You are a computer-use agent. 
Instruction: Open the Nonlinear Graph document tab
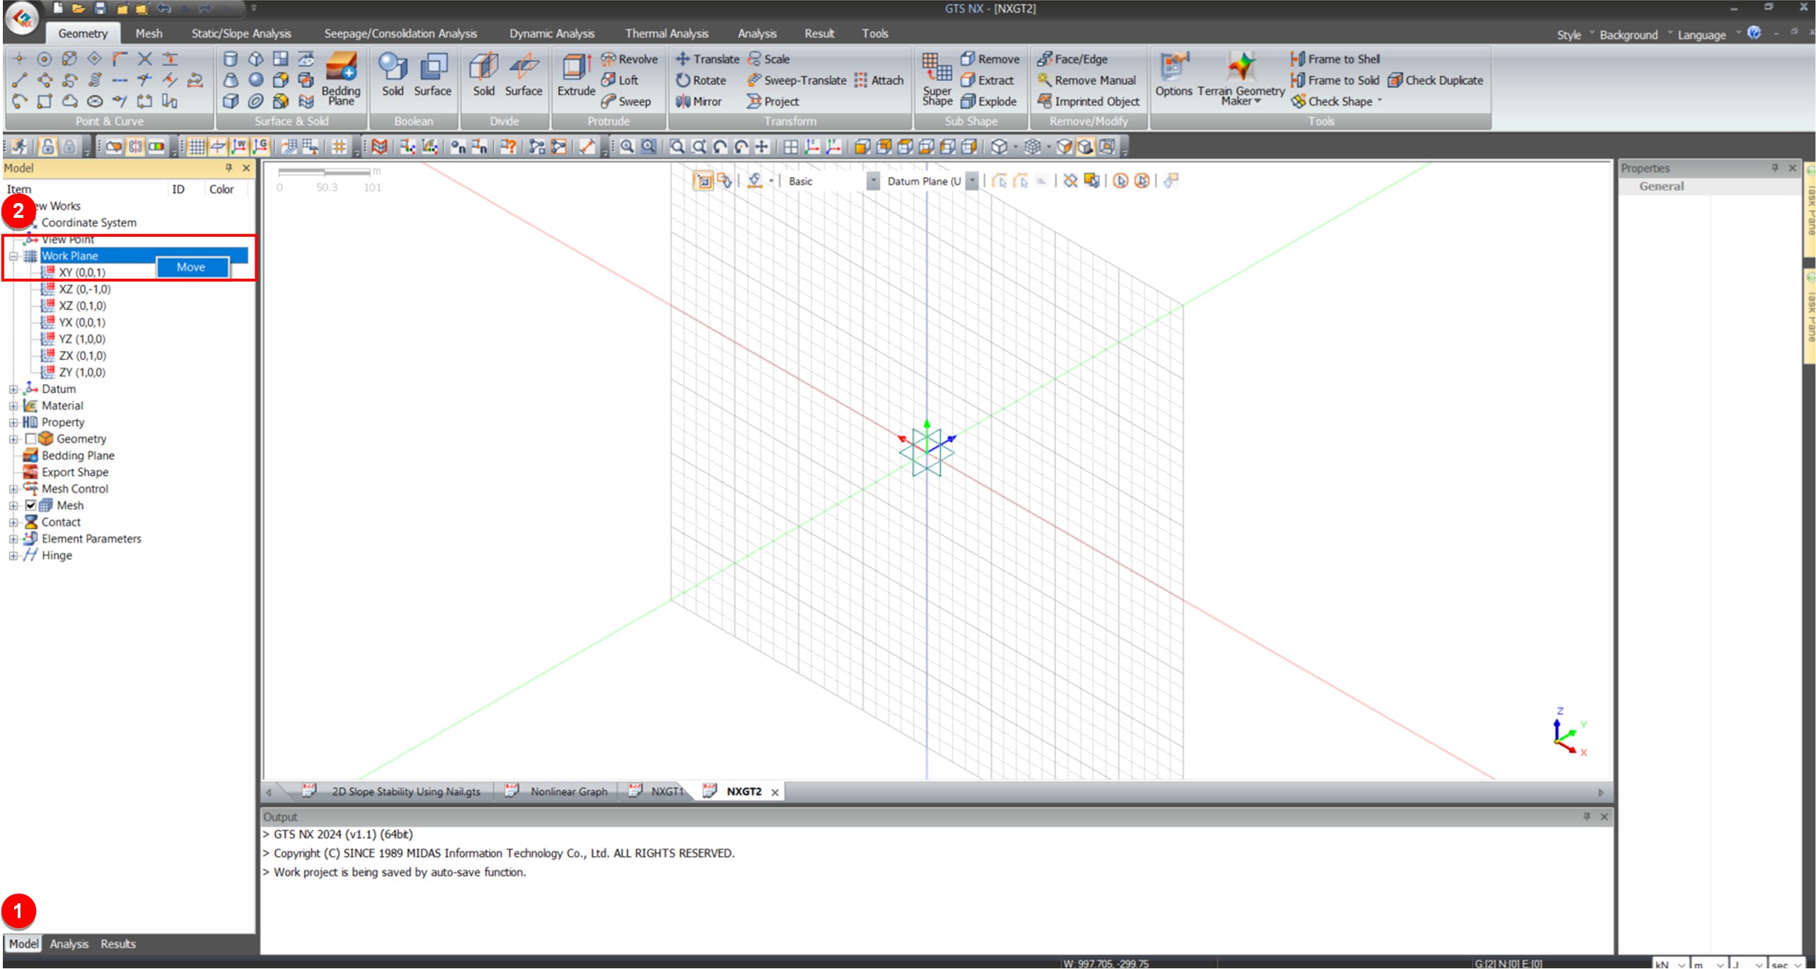click(x=557, y=792)
